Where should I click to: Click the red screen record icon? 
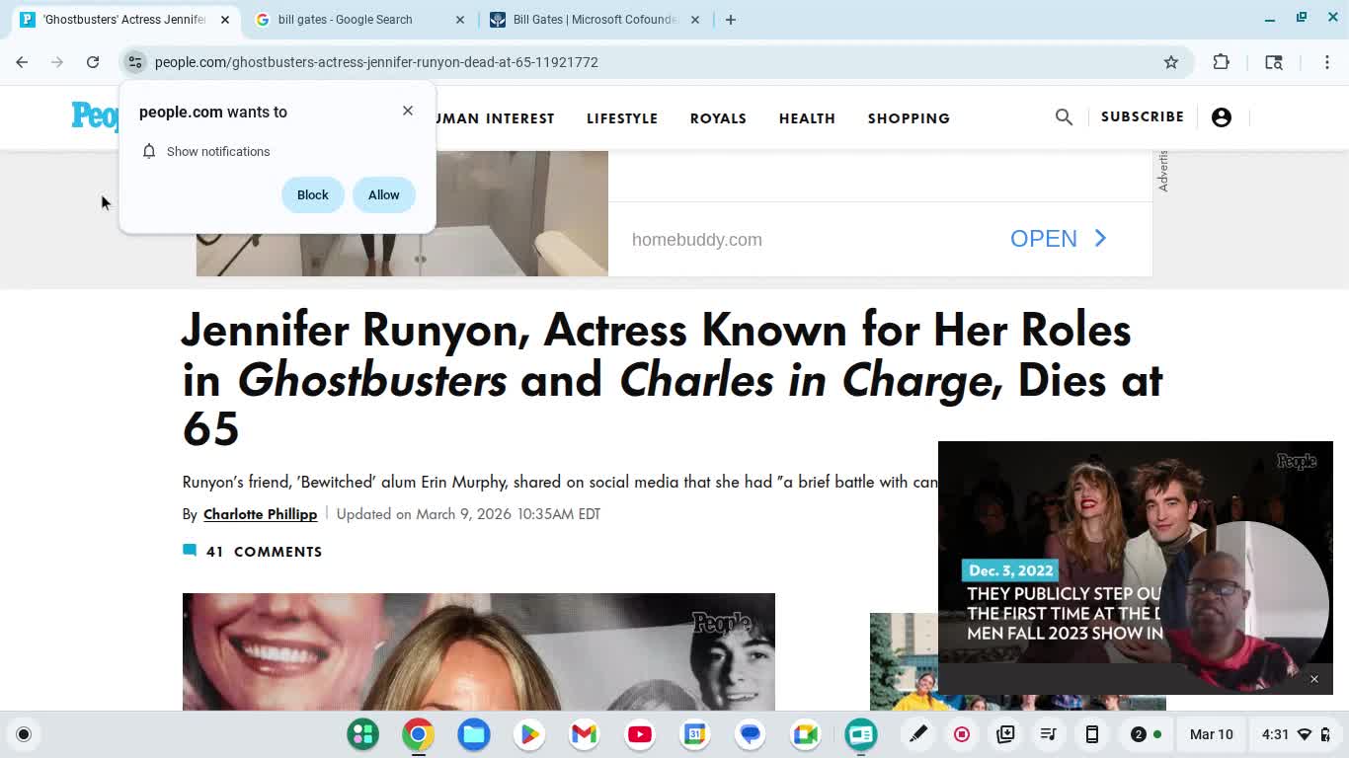tap(961, 734)
